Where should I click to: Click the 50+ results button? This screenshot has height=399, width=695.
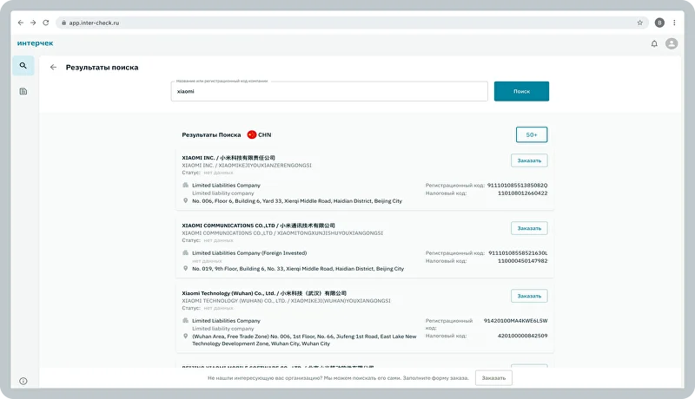(x=531, y=134)
